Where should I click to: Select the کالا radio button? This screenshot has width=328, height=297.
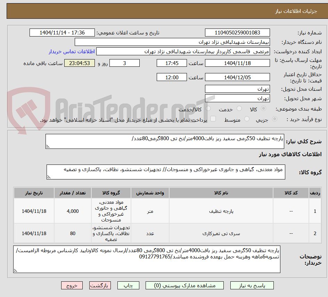(x=264, y=109)
